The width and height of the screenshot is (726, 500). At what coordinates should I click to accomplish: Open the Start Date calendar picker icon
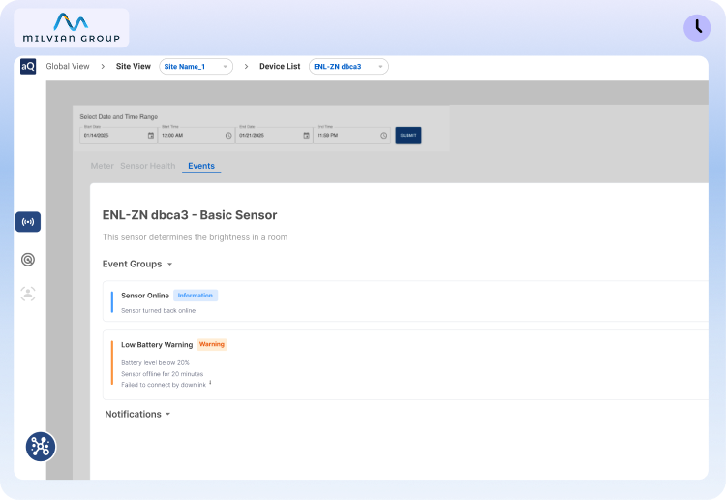(x=150, y=136)
